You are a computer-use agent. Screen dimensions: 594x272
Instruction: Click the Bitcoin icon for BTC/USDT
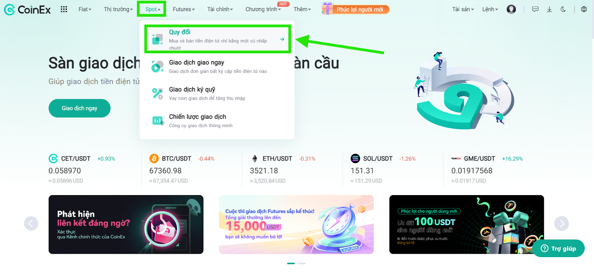[x=154, y=159]
